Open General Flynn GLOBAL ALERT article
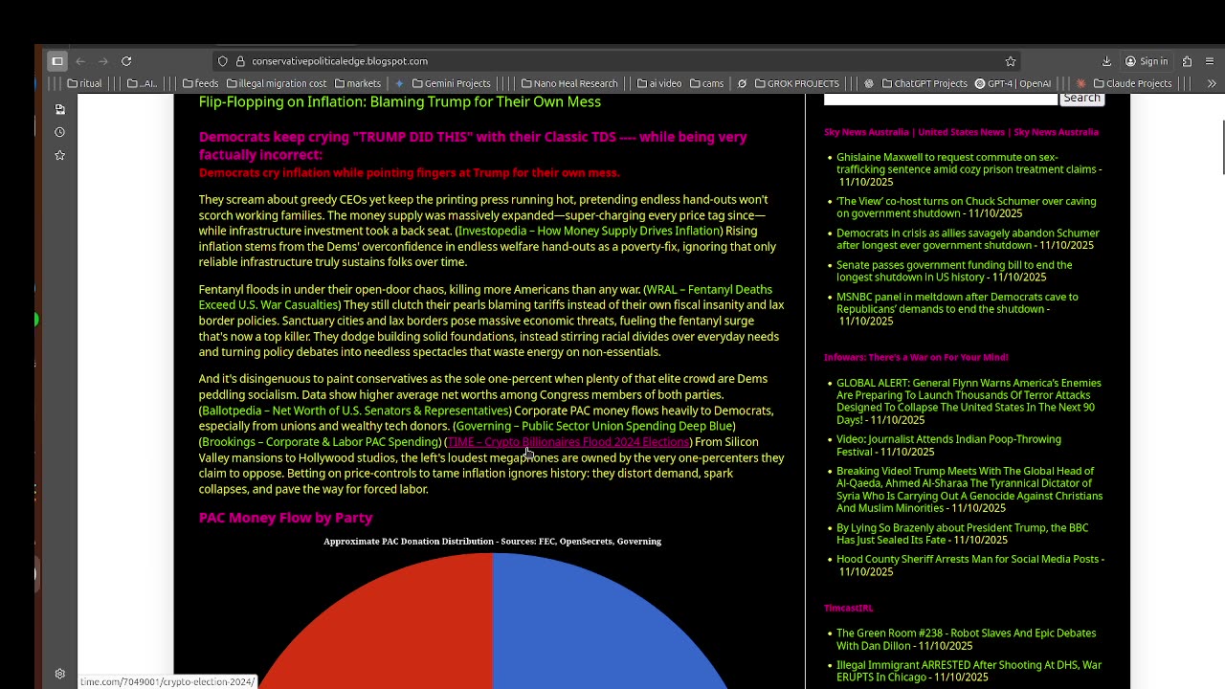 click(x=969, y=401)
